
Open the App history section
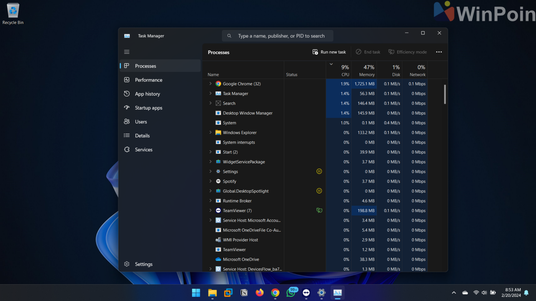click(147, 94)
